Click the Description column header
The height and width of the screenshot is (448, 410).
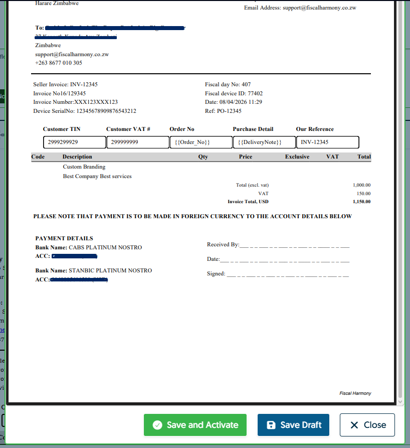pyautogui.click(x=77, y=157)
